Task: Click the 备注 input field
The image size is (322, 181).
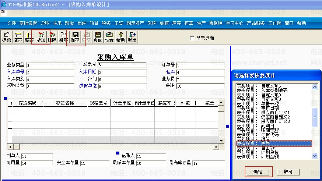Action: 200,86
